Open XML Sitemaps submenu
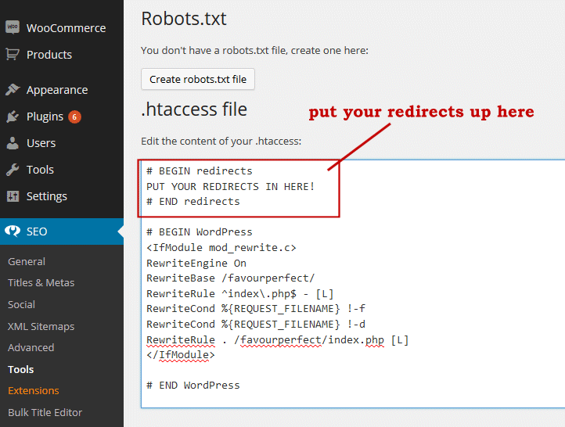Image resolution: width=565 pixels, height=427 pixels. 41,326
